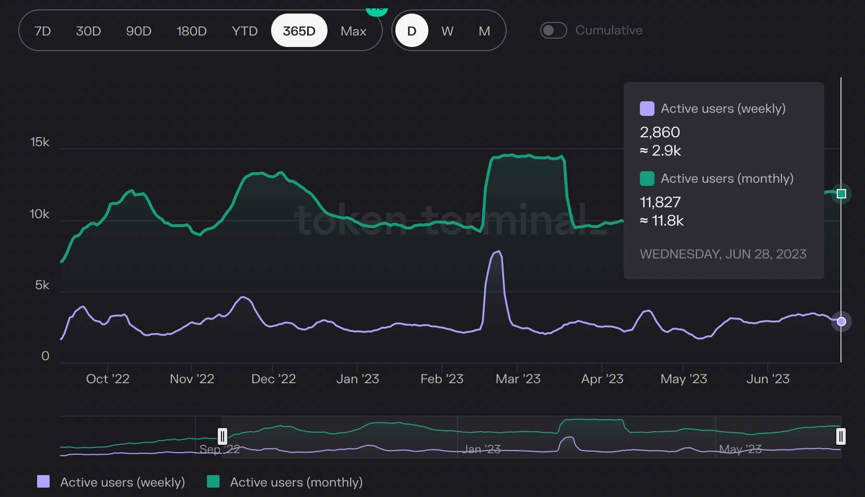The height and width of the screenshot is (497, 865).
Task: Select the 180D time period
Action: [x=191, y=31]
